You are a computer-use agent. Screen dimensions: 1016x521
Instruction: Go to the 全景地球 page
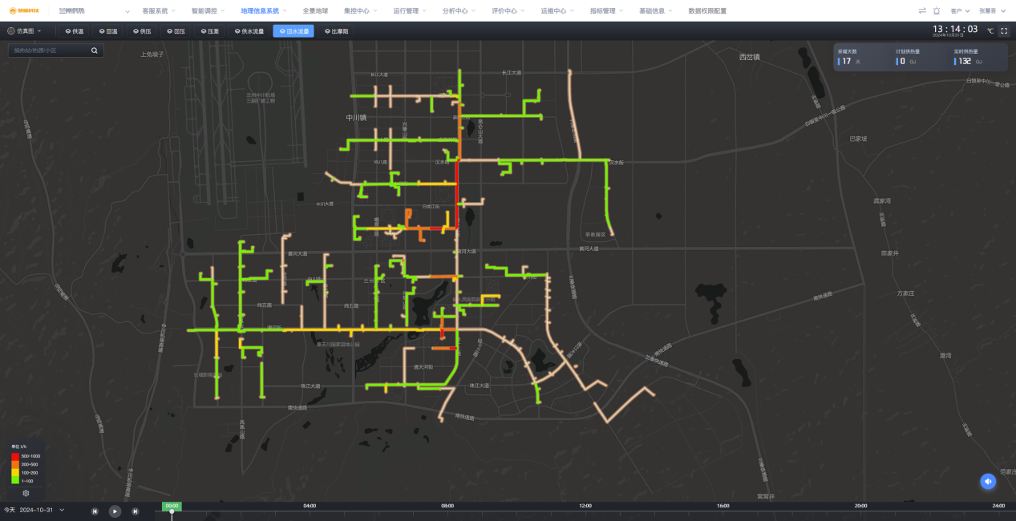(315, 11)
